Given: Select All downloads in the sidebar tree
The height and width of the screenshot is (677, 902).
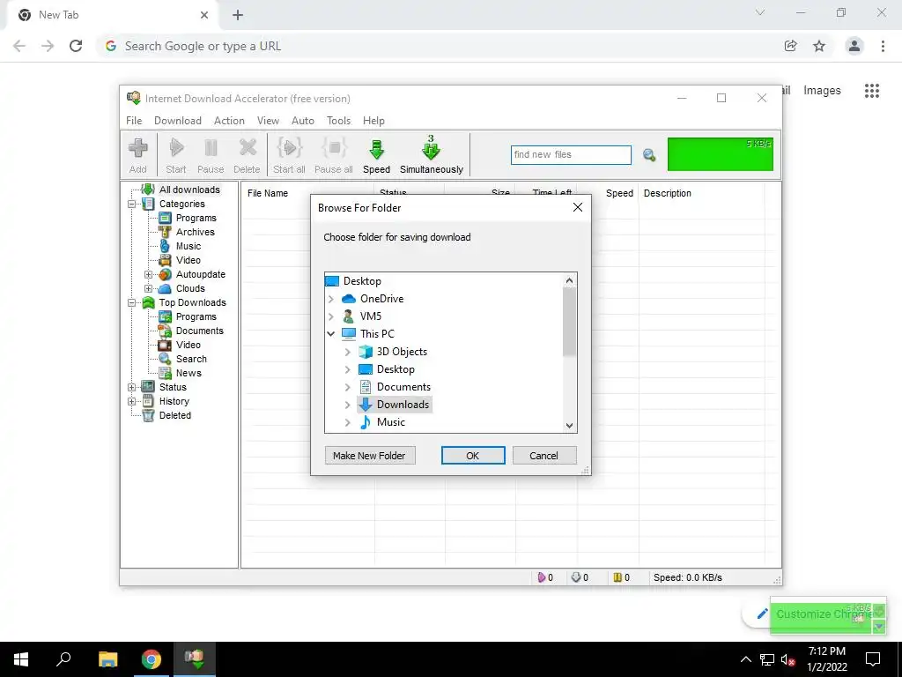Looking at the screenshot, I should tap(189, 190).
